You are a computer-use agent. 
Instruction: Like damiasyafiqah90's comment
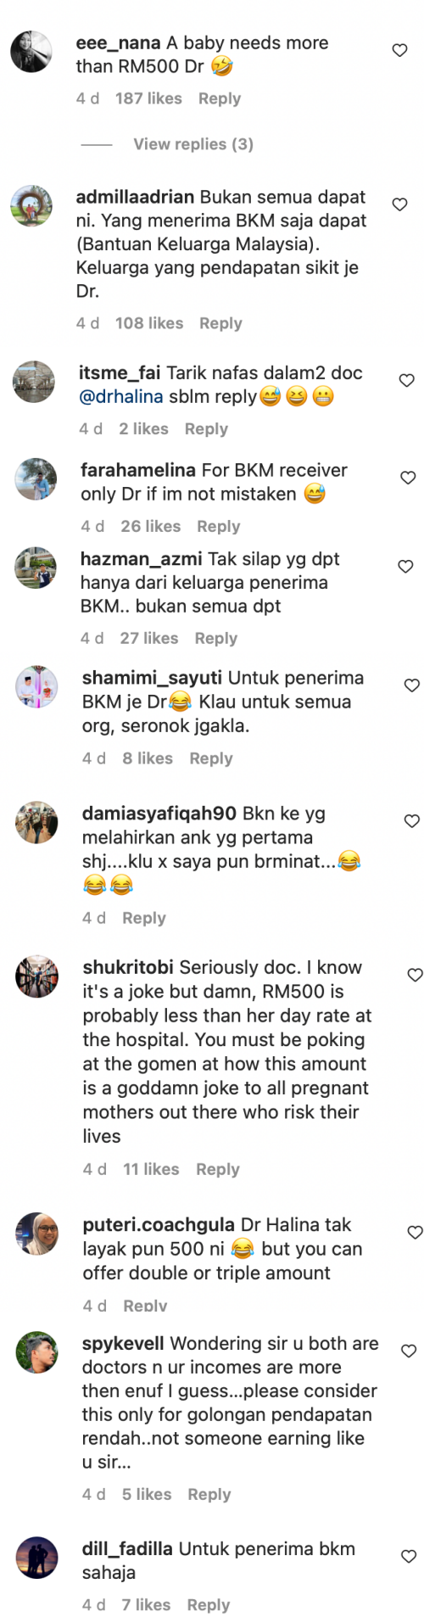tap(411, 821)
